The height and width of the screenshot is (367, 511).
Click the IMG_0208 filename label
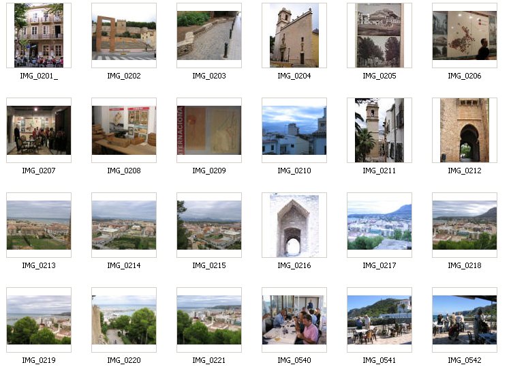tap(124, 171)
